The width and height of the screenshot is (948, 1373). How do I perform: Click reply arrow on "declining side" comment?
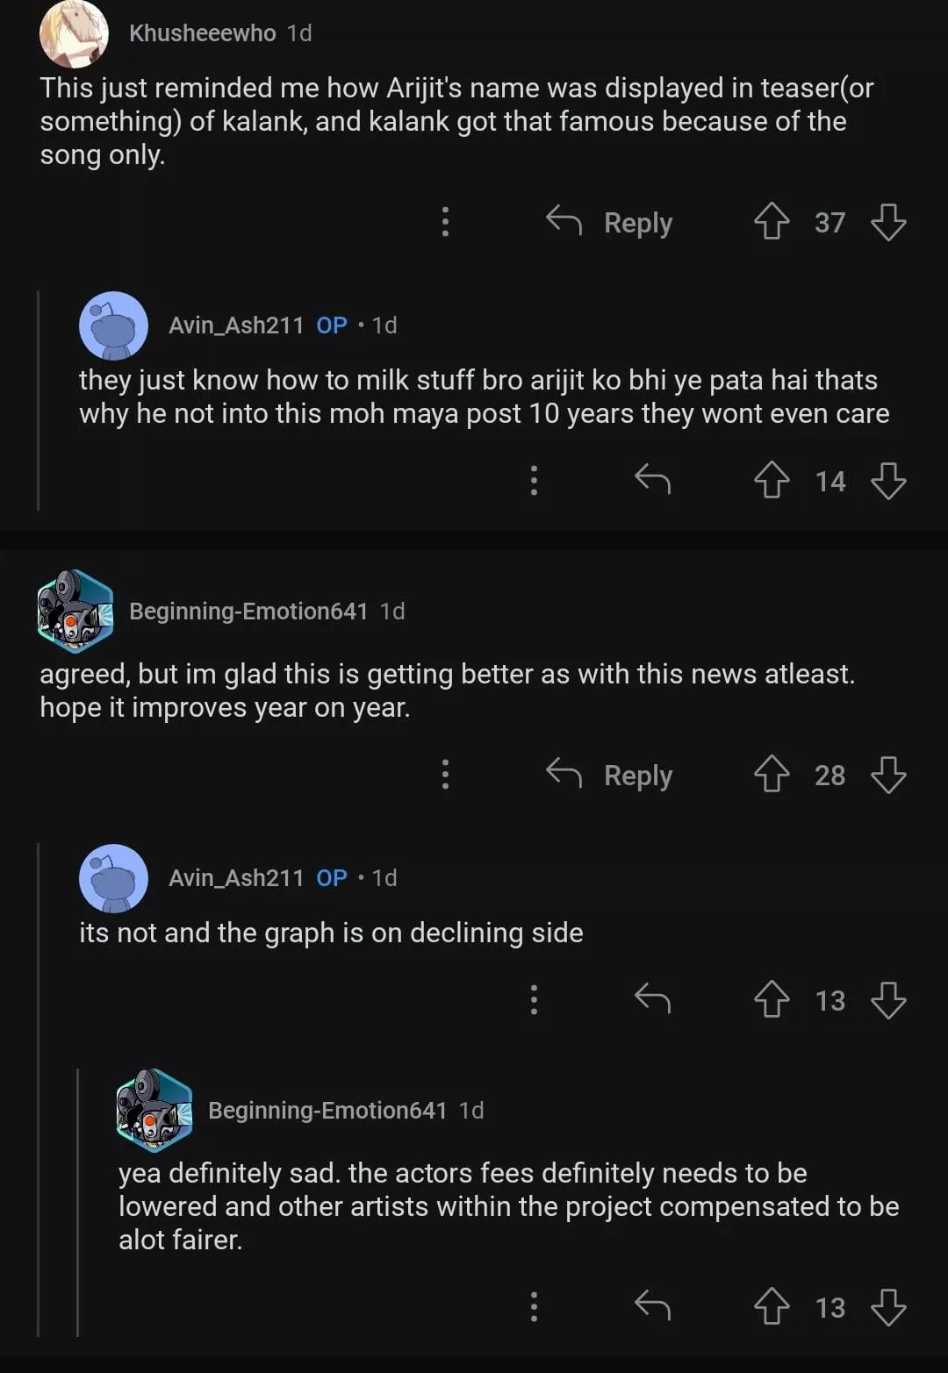pyautogui.click(x=652, y=999)
